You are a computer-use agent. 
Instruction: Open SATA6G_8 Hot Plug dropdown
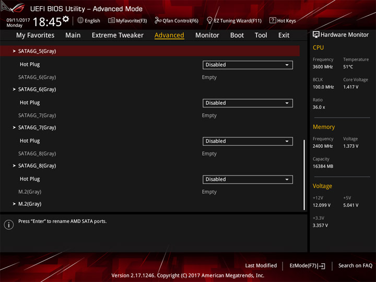tap(248, 179)
